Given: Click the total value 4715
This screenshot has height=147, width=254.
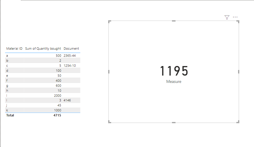Looking at the screenshot, I should point(57,116).
